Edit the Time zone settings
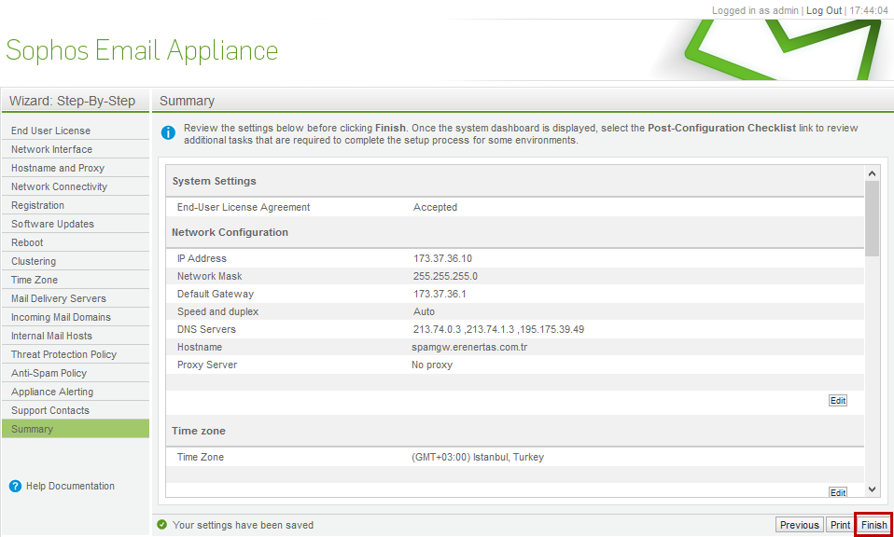The image size is (894, 537). pyautogui.click(x=838, y=493)
